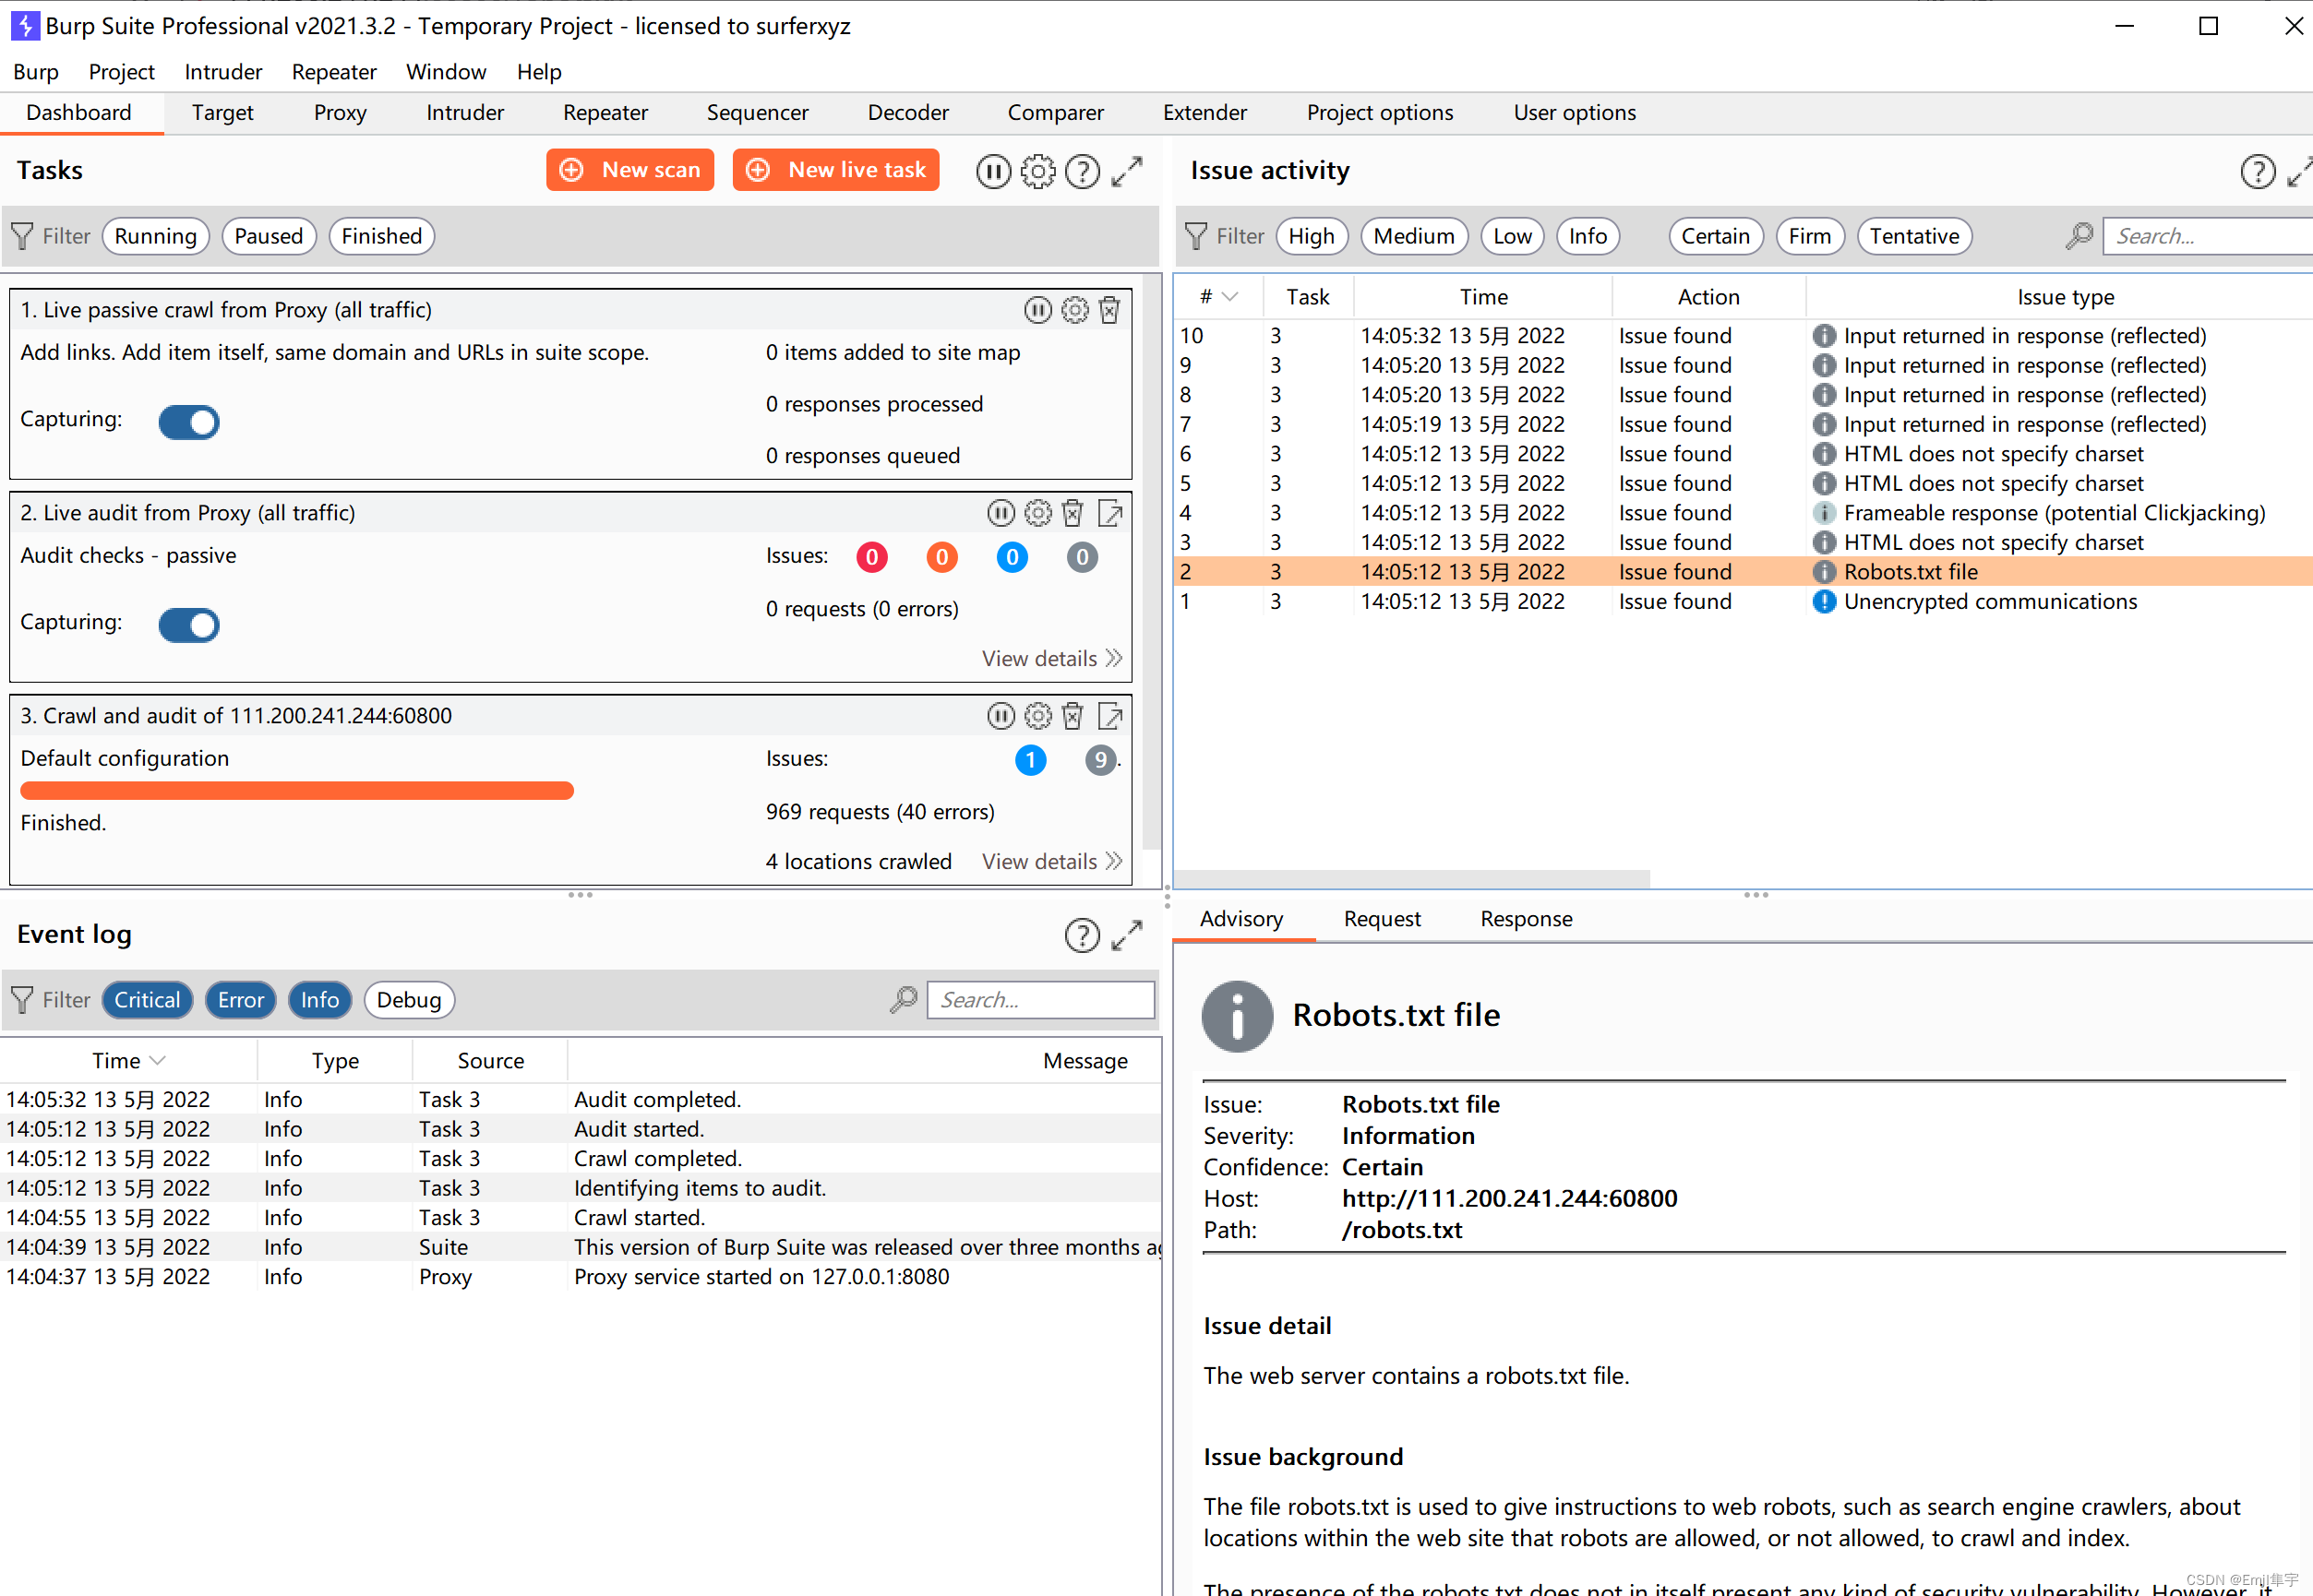Expand the Event log panel to full screen
This screenshot has width=2313, height=1596.
[1129, 935]
